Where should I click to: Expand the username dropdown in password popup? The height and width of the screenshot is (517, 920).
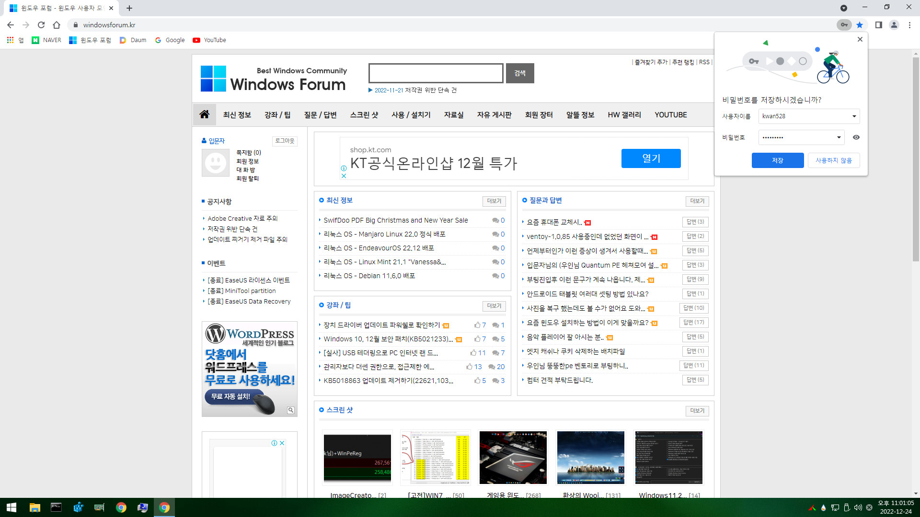coord(854,116)
